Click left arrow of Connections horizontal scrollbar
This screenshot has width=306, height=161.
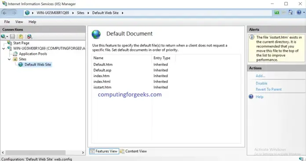[x=3, y=153]
